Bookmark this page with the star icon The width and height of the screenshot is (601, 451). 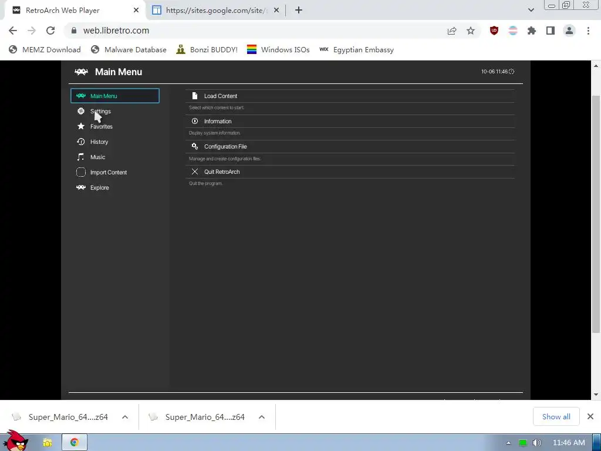click(471, 31)
